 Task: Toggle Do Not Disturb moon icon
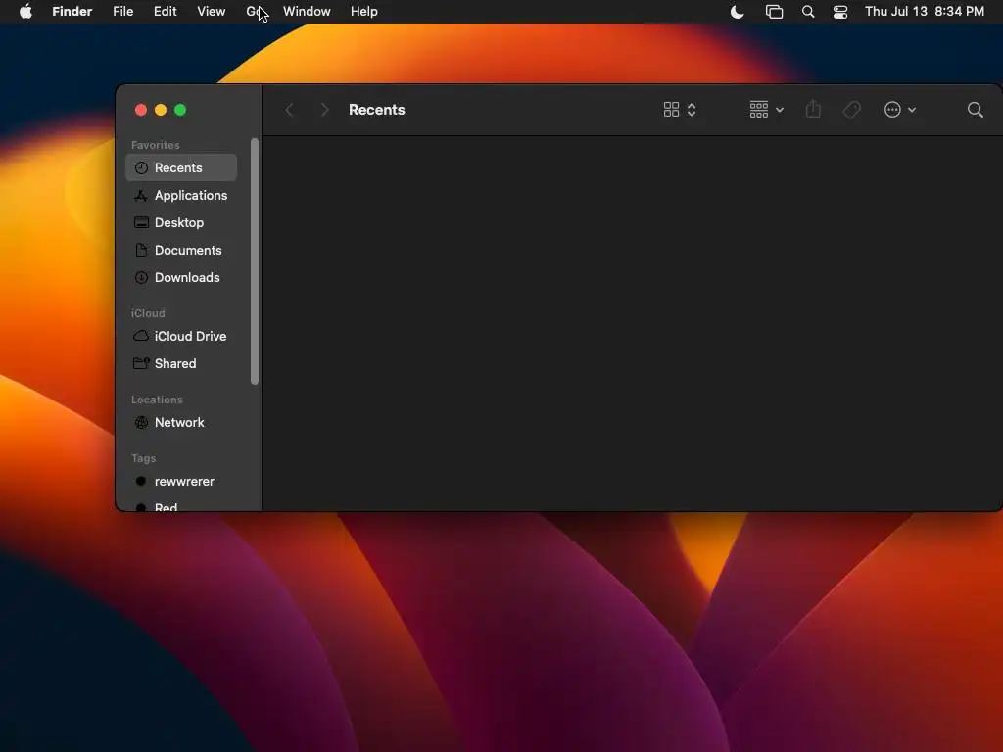tap(737, 12)
